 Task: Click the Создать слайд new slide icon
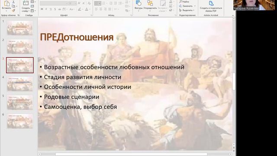26,3
